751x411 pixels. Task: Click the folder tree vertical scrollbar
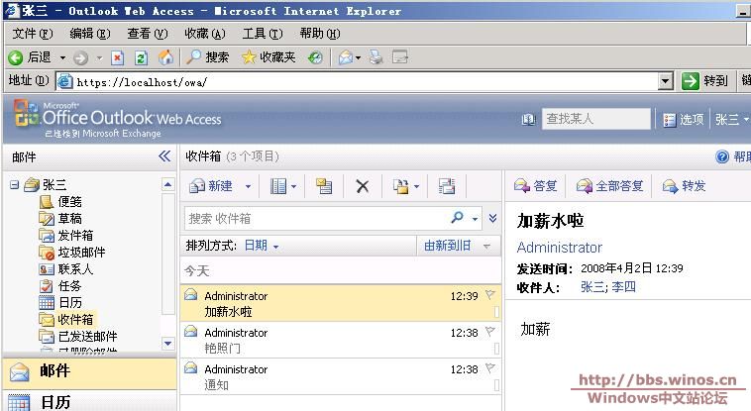(x=168, y=257)
